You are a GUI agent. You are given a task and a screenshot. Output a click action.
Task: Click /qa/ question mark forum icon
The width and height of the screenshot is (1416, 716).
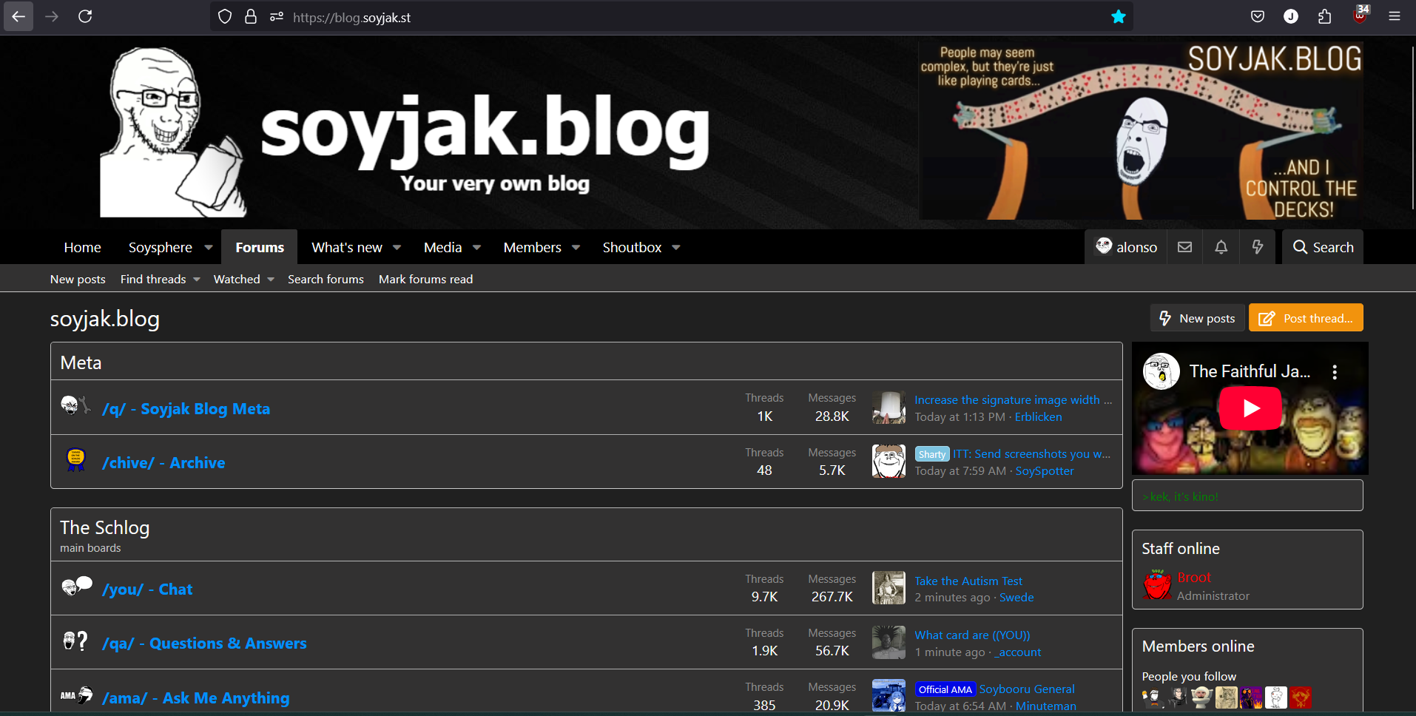[x=75, y=641]
